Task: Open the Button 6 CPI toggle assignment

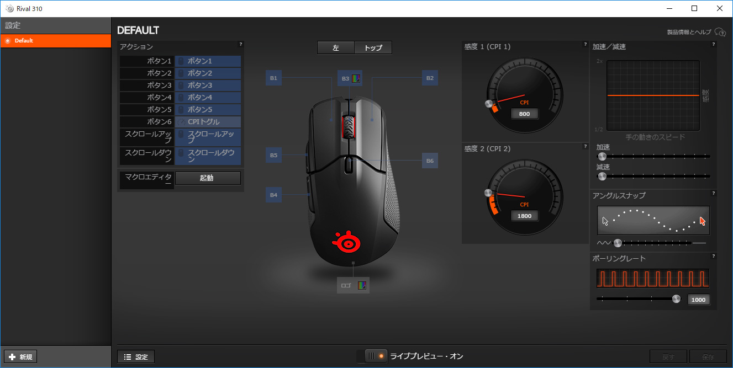Action: coord(208,122)
